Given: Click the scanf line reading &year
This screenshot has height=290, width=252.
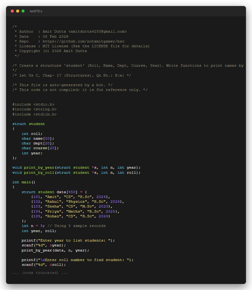Looking at the screenshot, I should tap(44, 245).
